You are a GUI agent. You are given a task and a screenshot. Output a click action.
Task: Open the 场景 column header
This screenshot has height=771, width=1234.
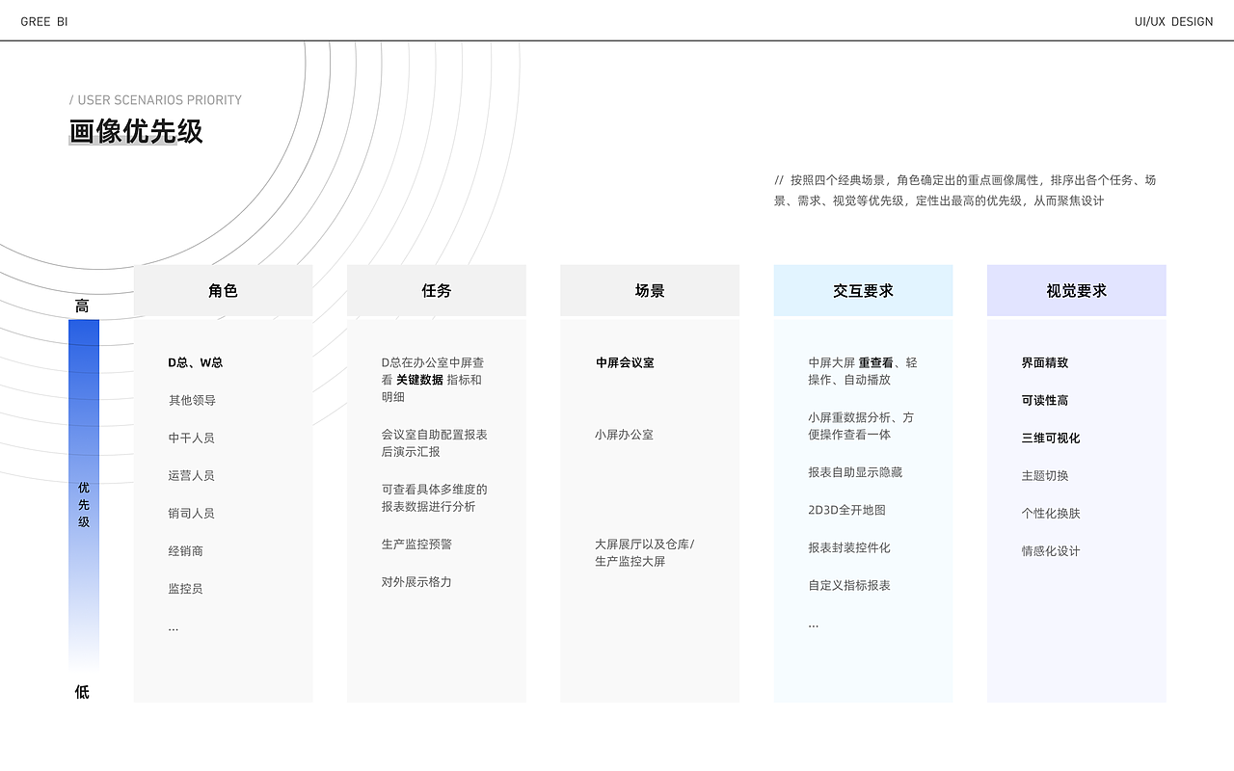(x=650, y=290)
